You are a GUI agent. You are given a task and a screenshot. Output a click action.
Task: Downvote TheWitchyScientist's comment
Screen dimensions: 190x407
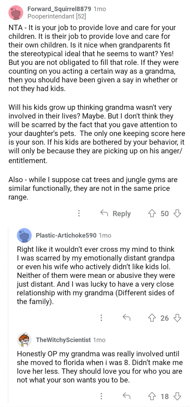(x=177, y=396)
